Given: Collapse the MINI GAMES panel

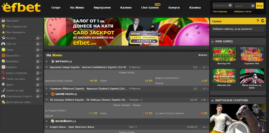Looking at the screenshot, I should tap(213, 41).
